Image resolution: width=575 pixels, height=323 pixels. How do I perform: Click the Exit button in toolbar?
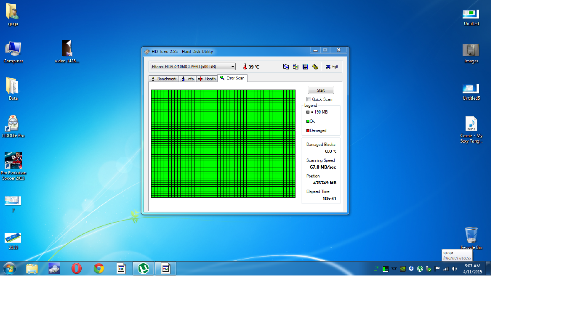point(332,66)
